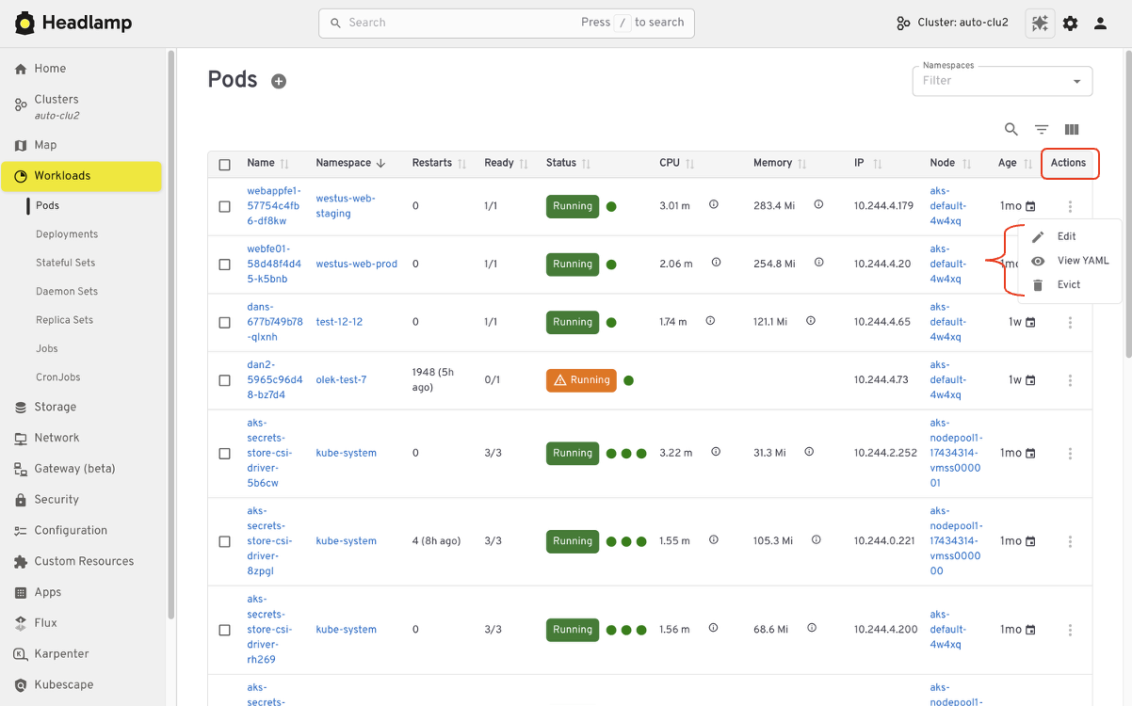Select all pods using the header checkbox
Viewport: 1132px width, 706px height.
(x=224, y=163)
